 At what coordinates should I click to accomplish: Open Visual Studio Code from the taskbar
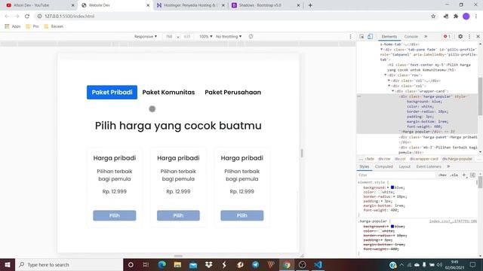[318, 264]
